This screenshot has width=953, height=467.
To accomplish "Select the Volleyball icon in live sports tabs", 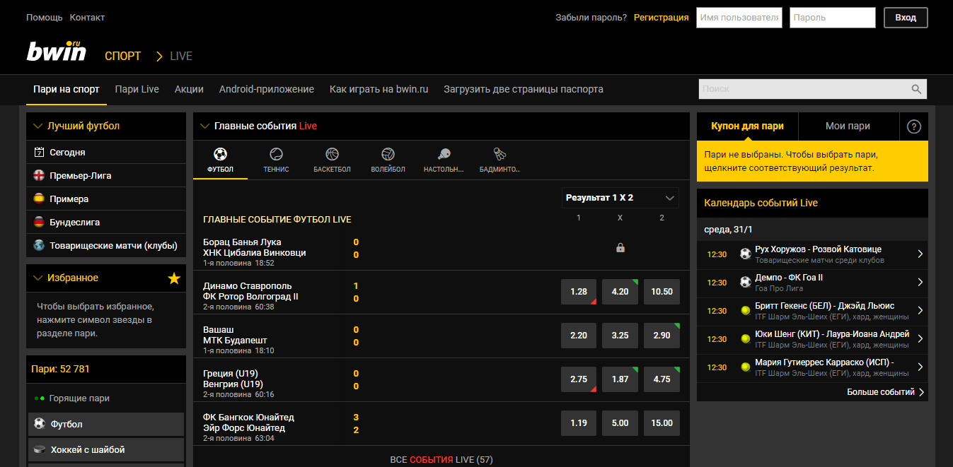I will pyautogui.click(x=388, y=154).
